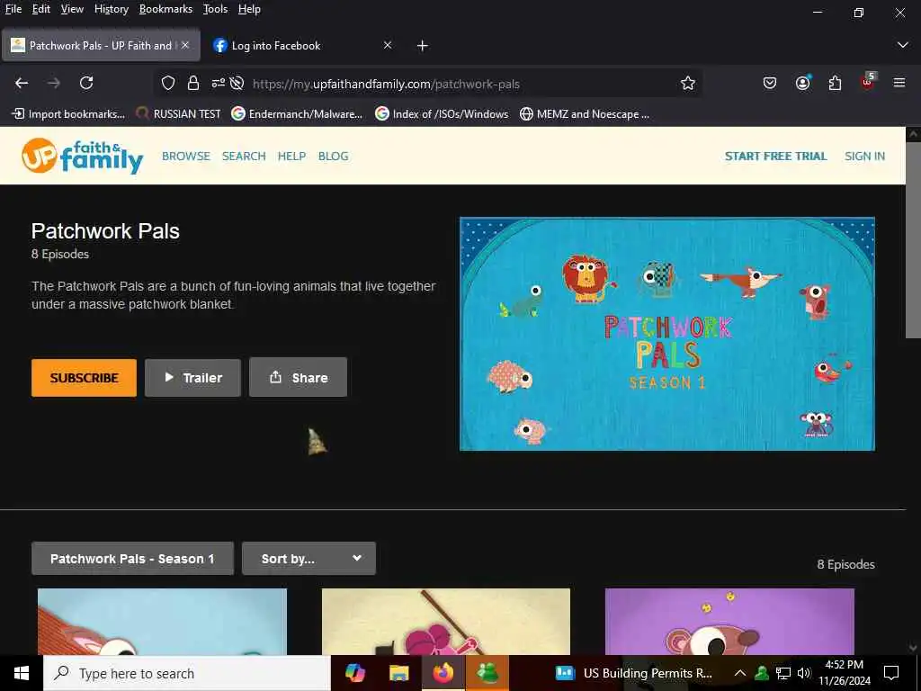
Task: Click the red uBlock extension icon
Action: click(x=868, y=82)
